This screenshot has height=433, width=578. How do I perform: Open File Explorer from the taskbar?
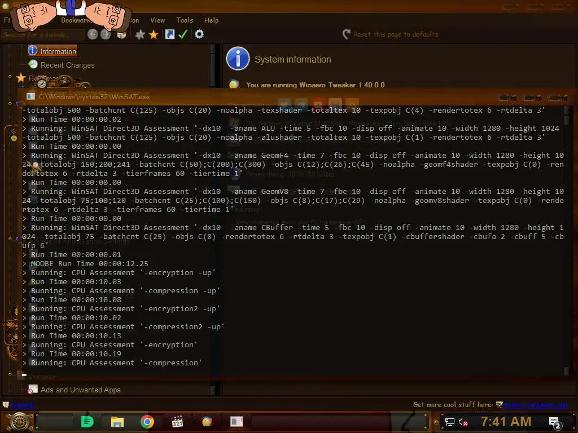[117, 422]
